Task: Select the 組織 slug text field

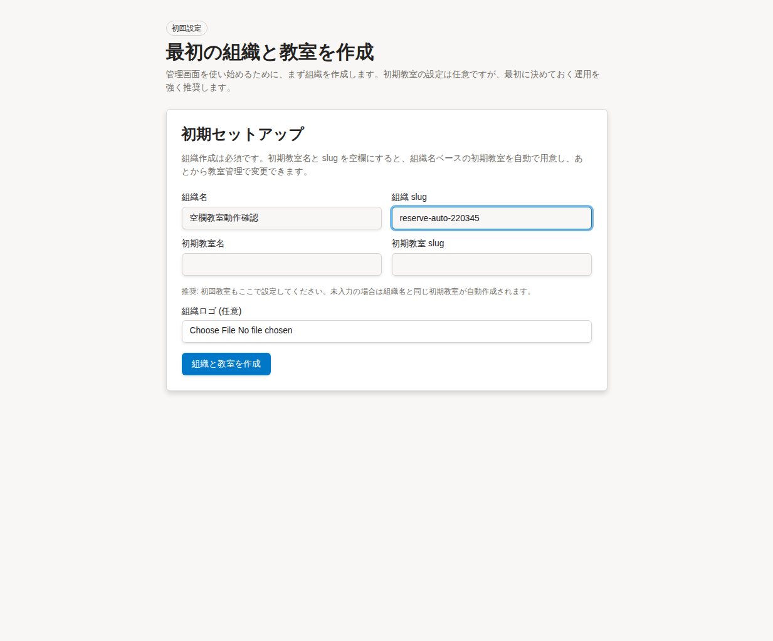Action: (x=491, y=218)
